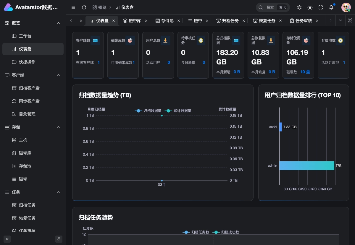Enter fullscreen with the header fullscreen icon
Screen dimensions: 355x245
pos(321,7)
